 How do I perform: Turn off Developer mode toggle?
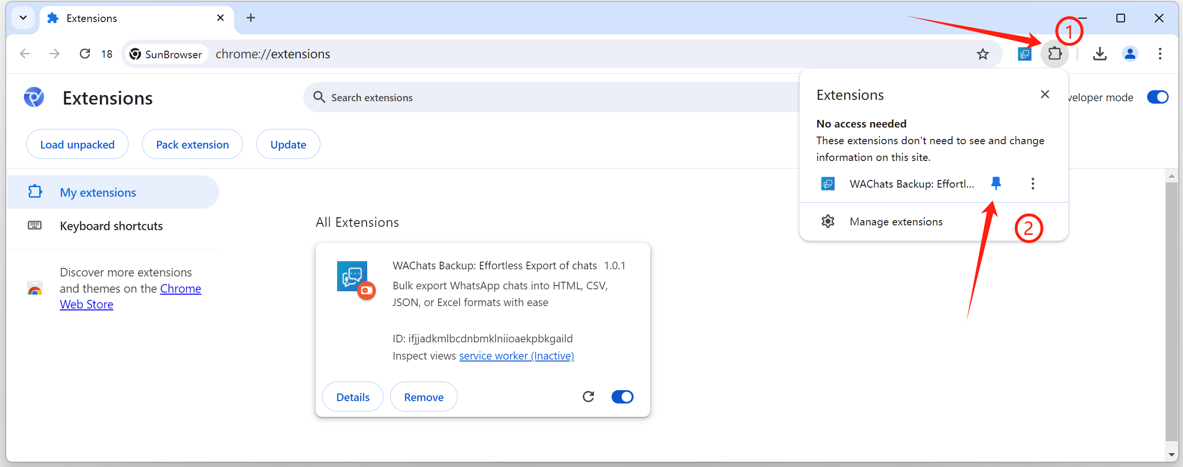[1157, 97]
